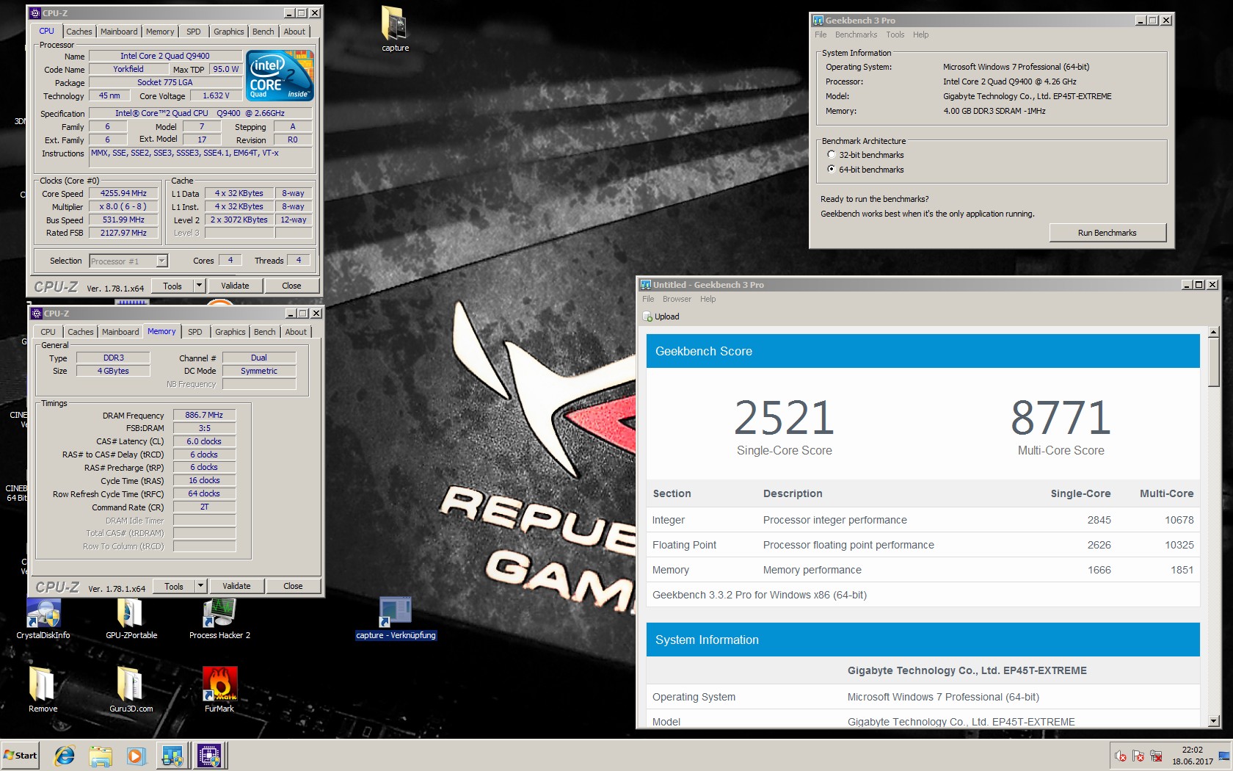Image resolution: width=1233 pixels, height=771 pixels.
Task: Click CAS# Latency value 6.0 clocks
Action: click(204, 441)
